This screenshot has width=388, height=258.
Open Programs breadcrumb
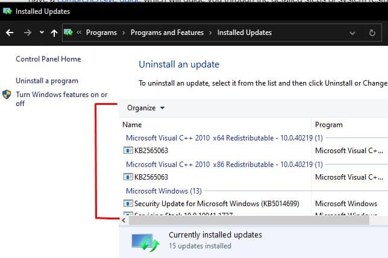click(x=101, y=33)
